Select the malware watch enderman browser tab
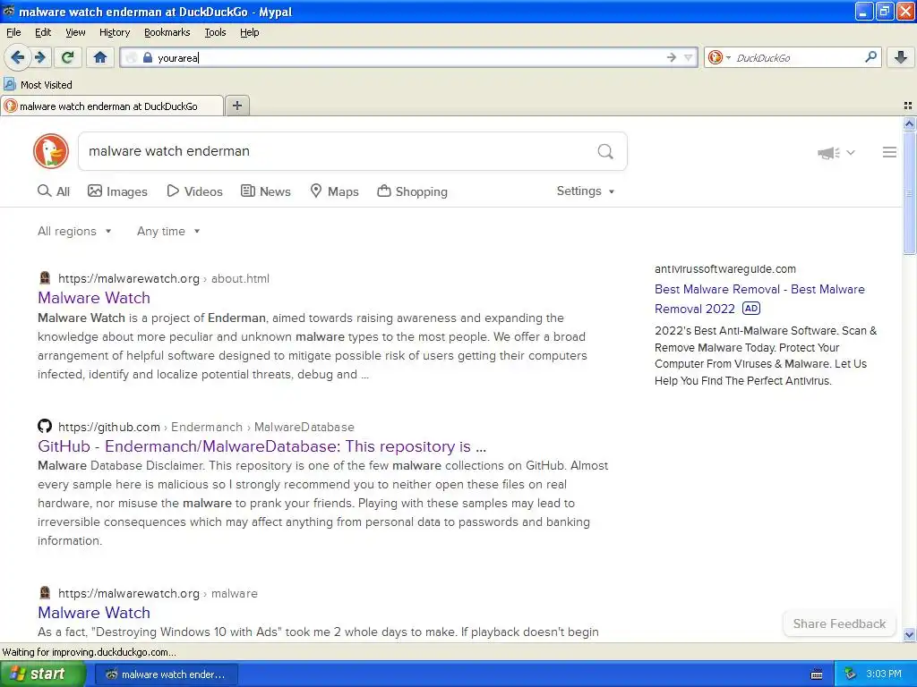The width and height of the screenshot is (917, 687). [x=111, y=106]
